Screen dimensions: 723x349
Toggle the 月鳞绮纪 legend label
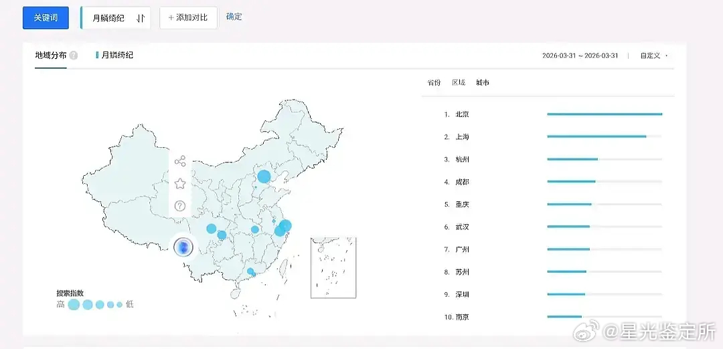[x=114, y=55]
